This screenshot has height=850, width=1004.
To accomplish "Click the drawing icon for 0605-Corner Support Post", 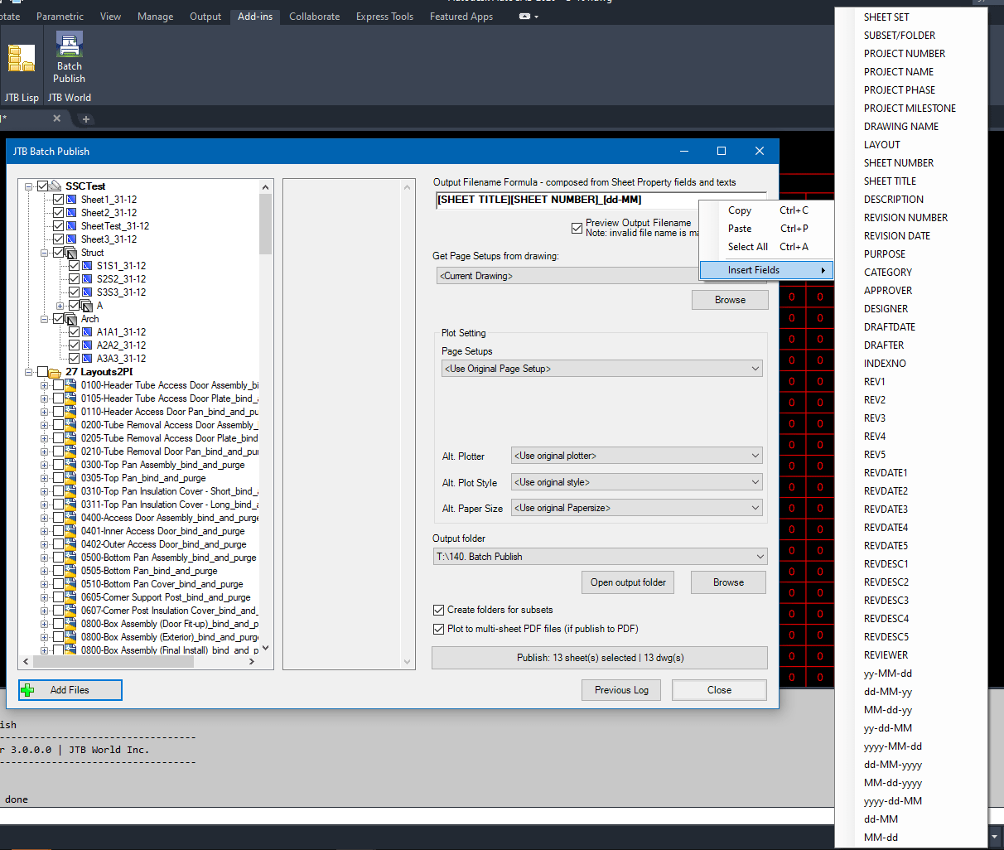I will click(x=70, y=597).
